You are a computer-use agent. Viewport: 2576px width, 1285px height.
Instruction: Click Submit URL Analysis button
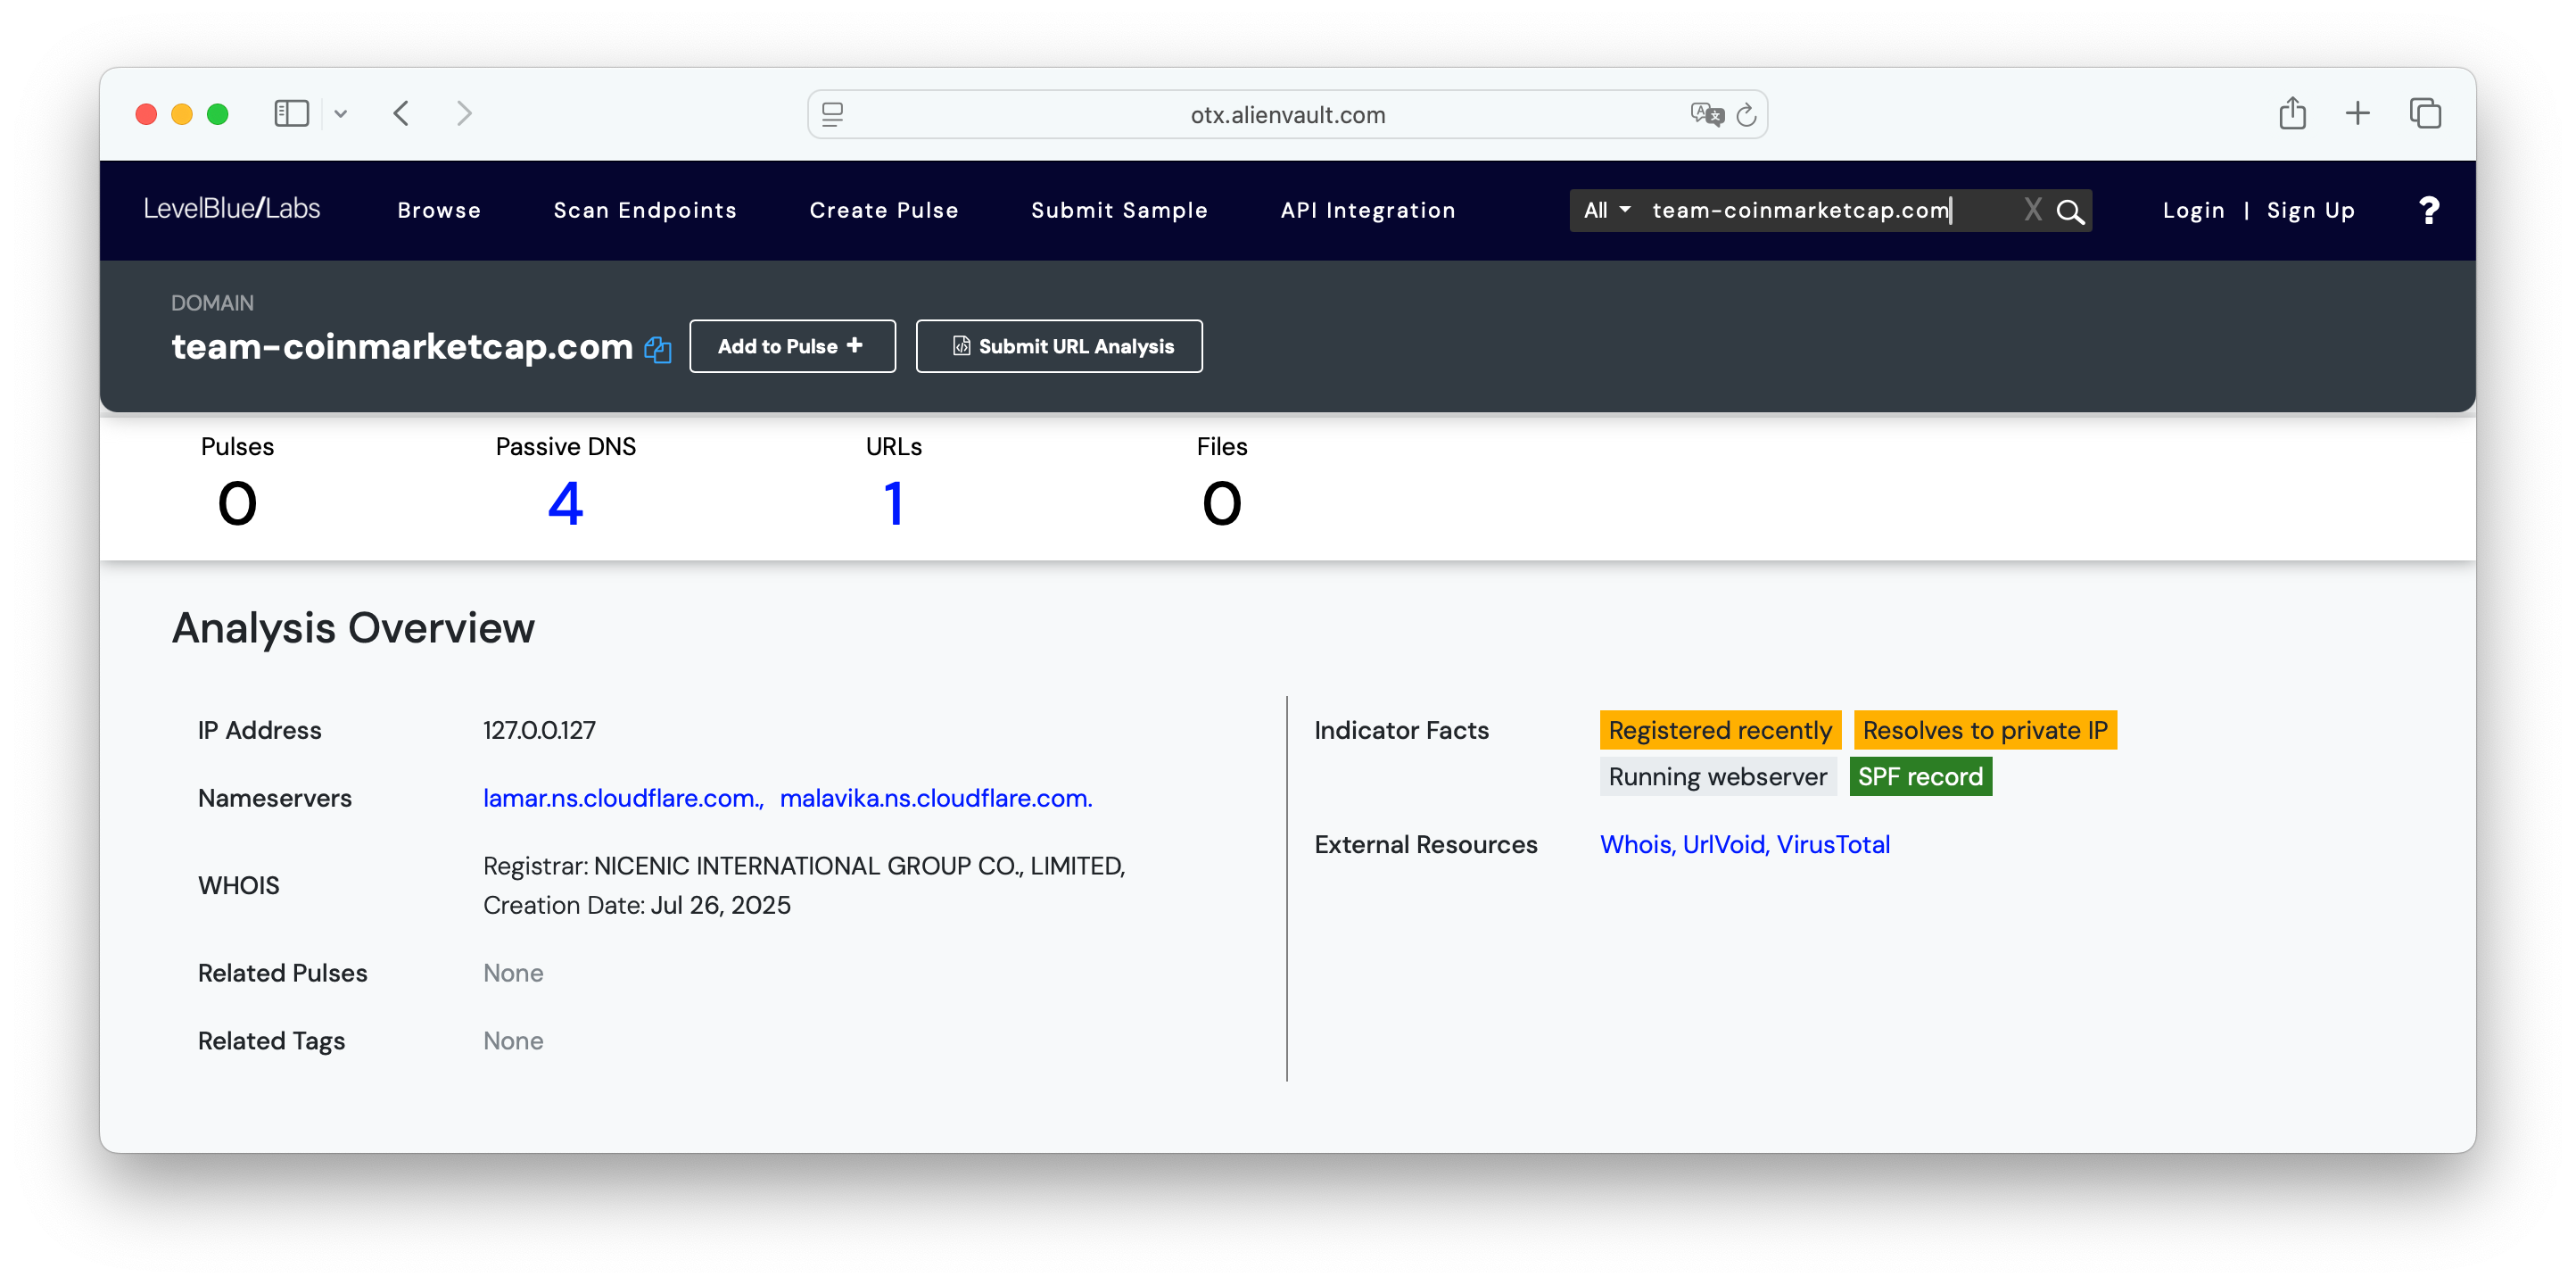1059,346
